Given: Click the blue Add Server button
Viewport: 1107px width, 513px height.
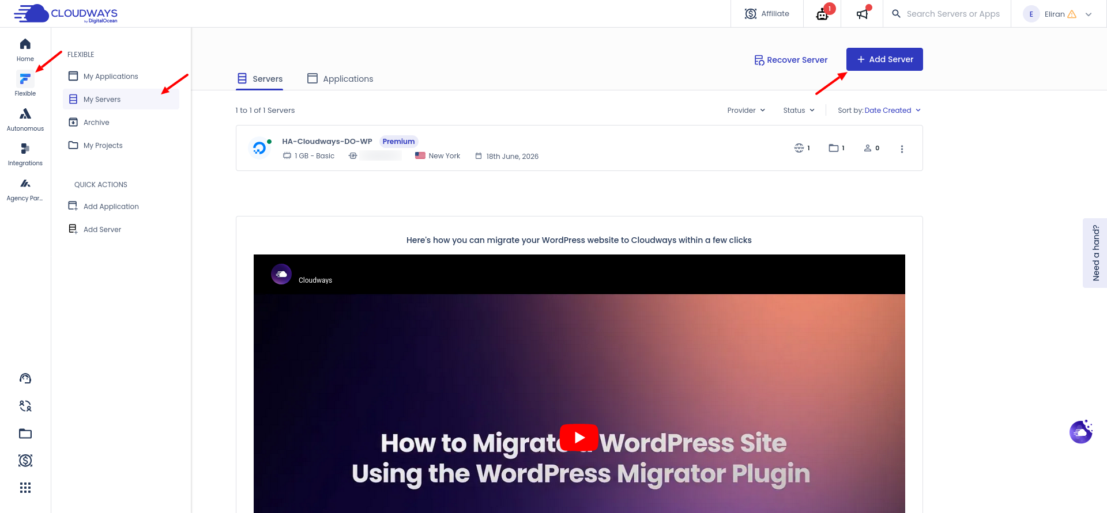Looking at the screenshot, I should (x=884, y=59).
